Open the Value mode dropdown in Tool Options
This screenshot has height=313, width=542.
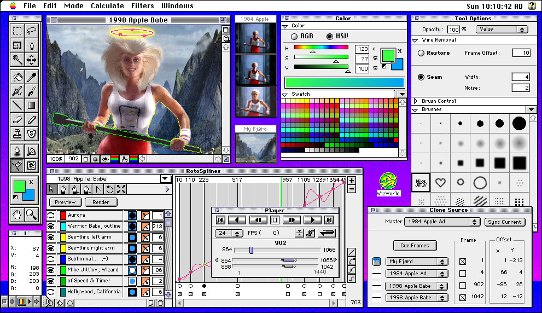[500, 29]
